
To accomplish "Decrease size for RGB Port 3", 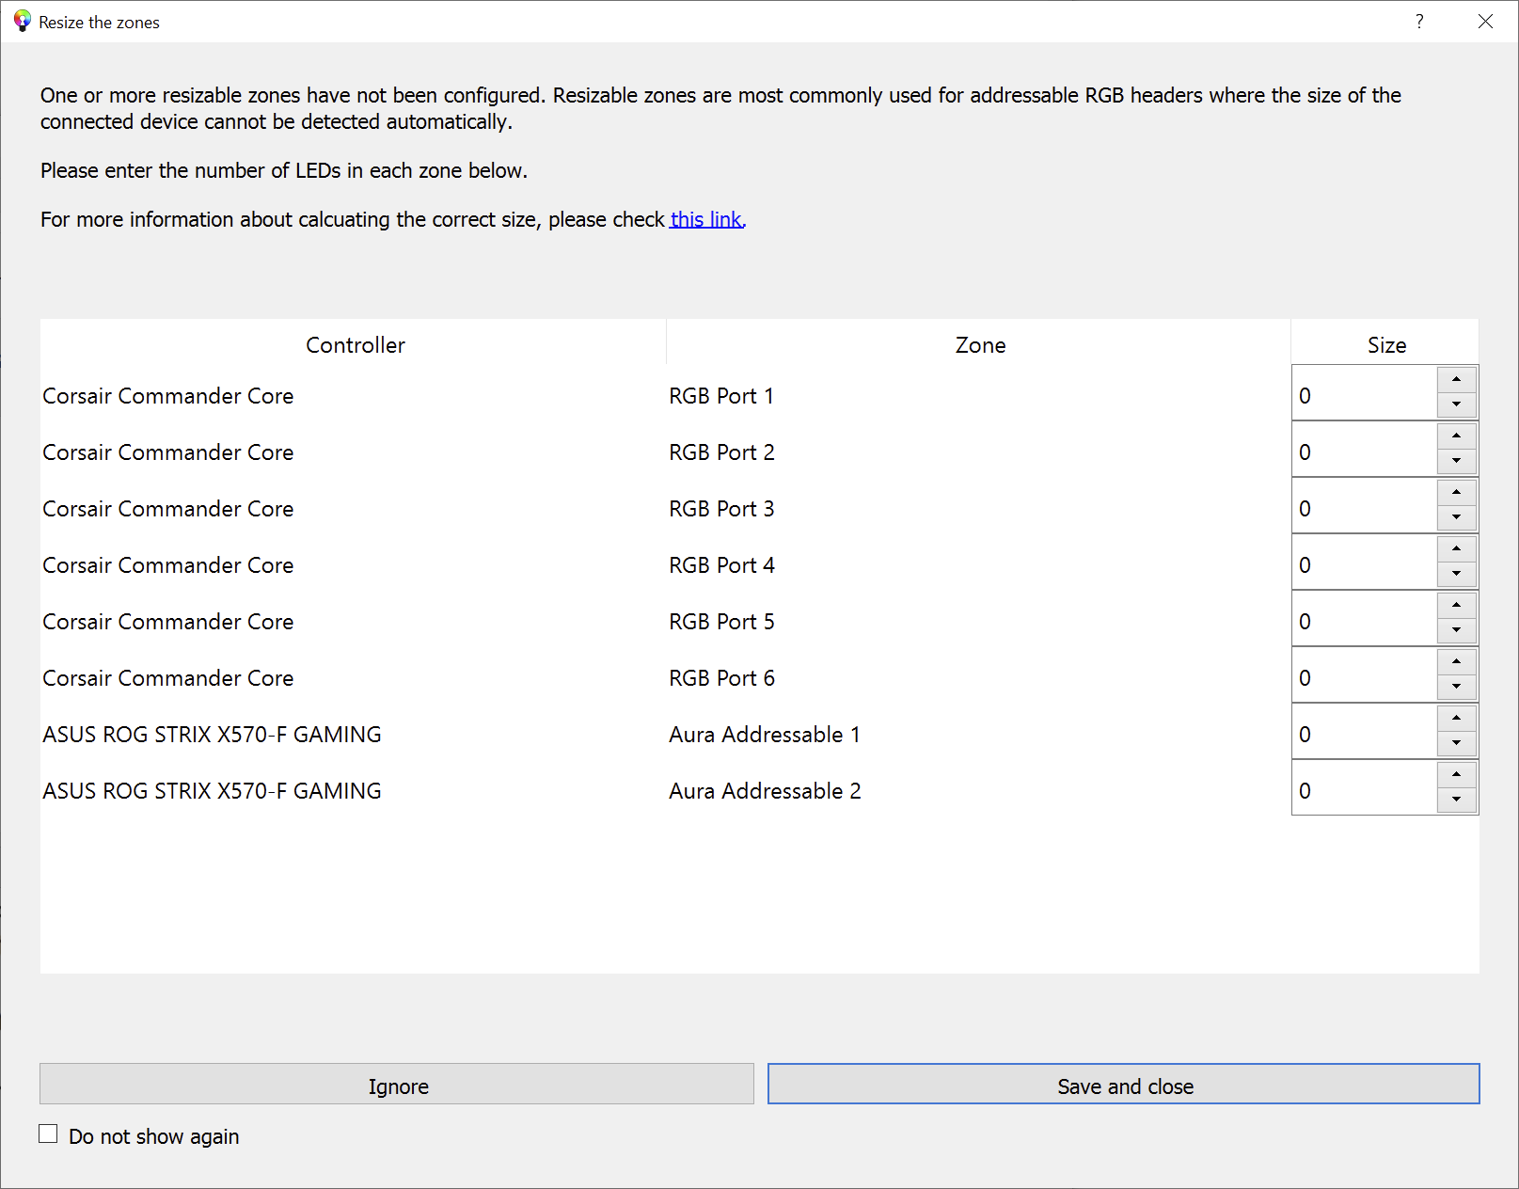I will (1456, 518).
